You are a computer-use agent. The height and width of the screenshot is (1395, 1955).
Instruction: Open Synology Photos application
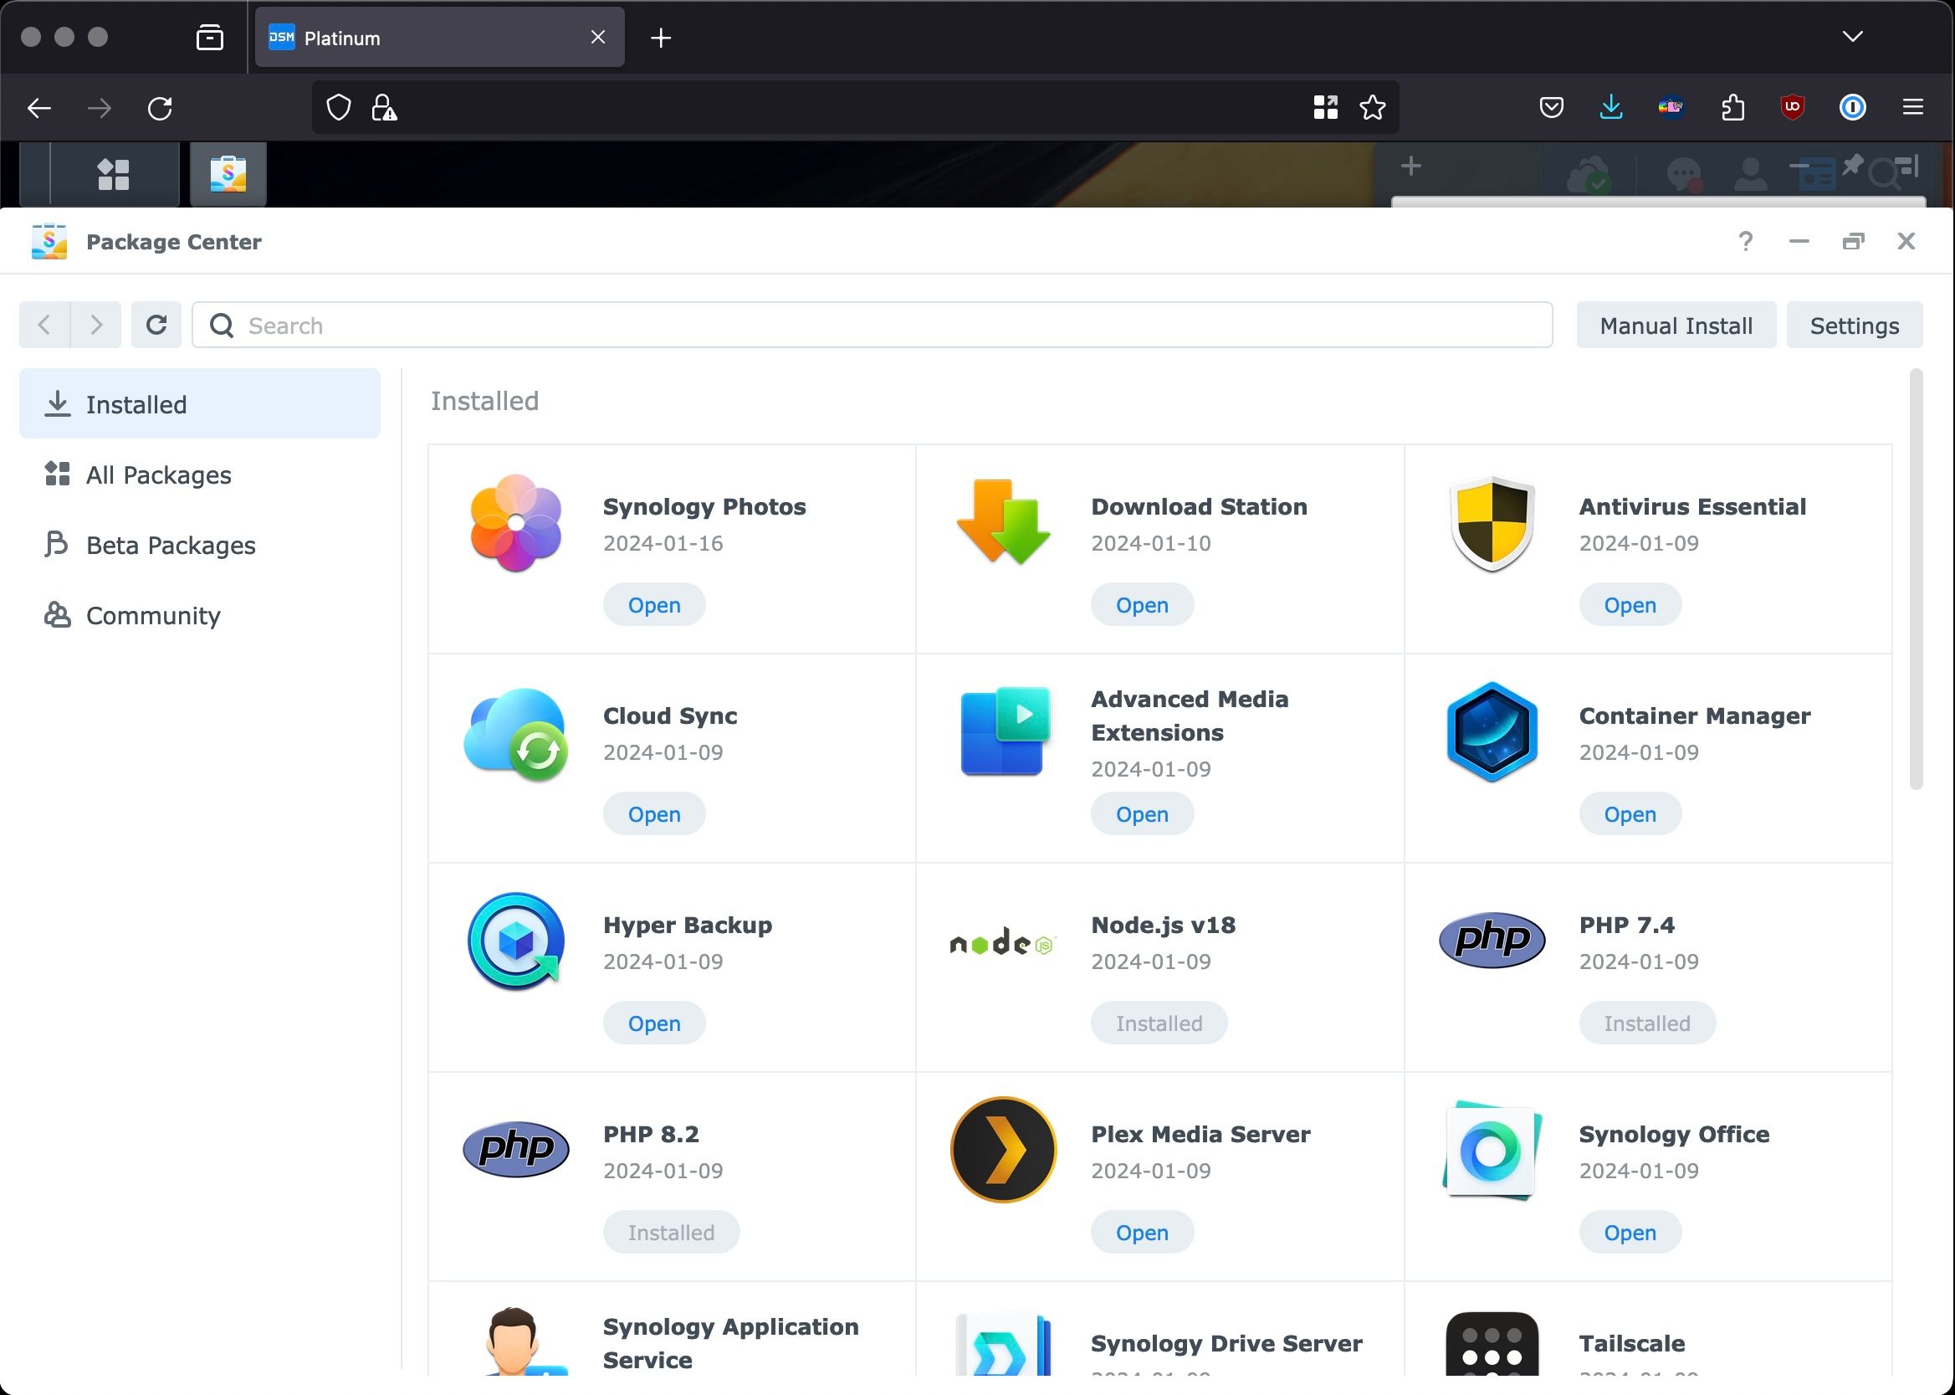[x=653, y=604]
